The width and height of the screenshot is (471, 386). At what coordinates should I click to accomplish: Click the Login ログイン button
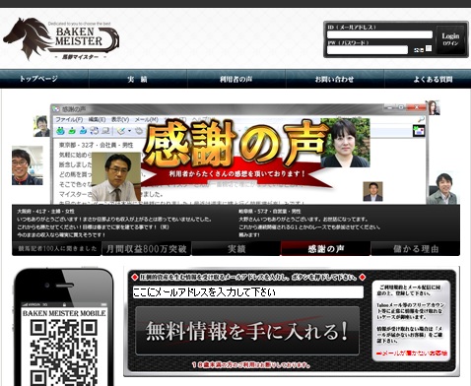[450, 39]
